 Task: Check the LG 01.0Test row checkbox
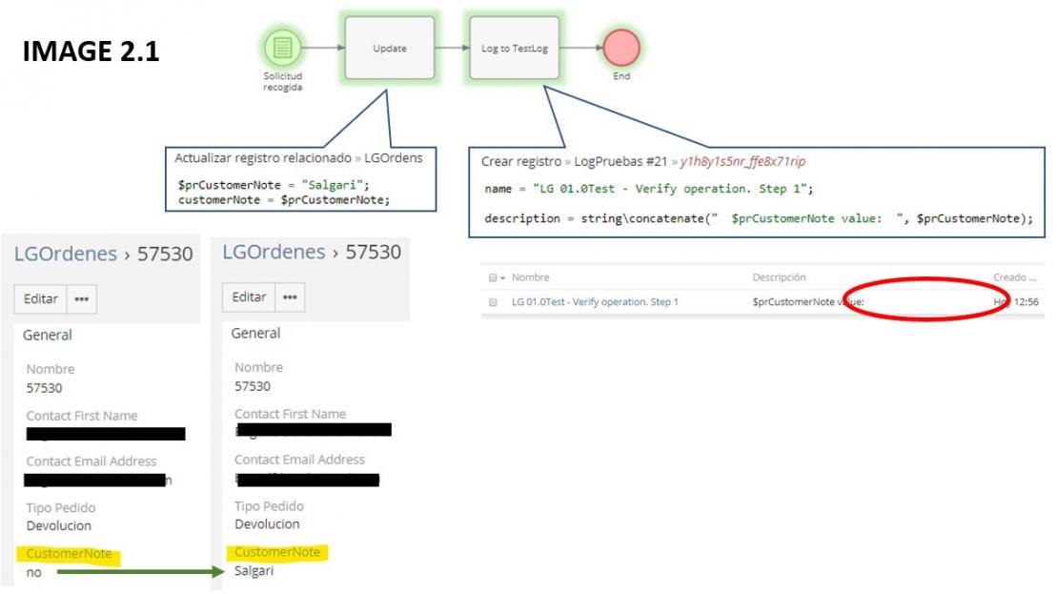click(493, 302)
